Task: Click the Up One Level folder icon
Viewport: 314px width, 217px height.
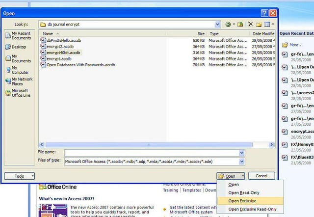Action: coord(240,25)
